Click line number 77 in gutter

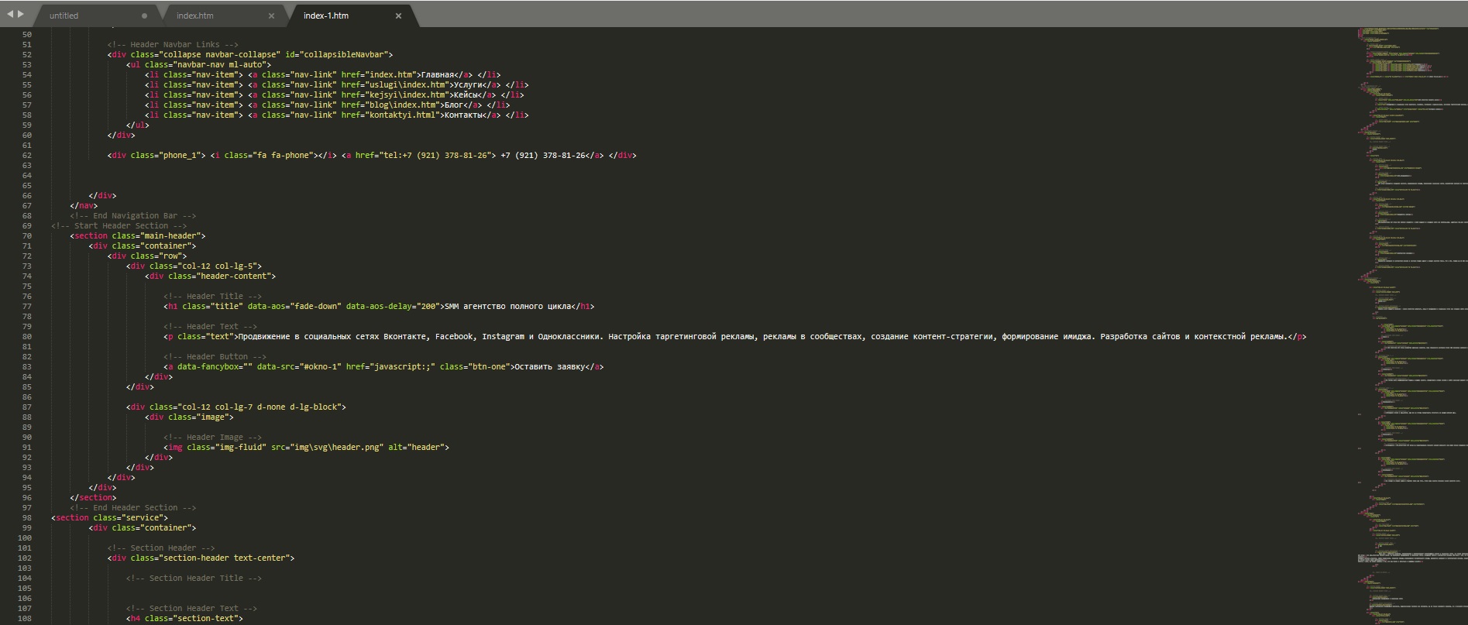click(26, 307)
